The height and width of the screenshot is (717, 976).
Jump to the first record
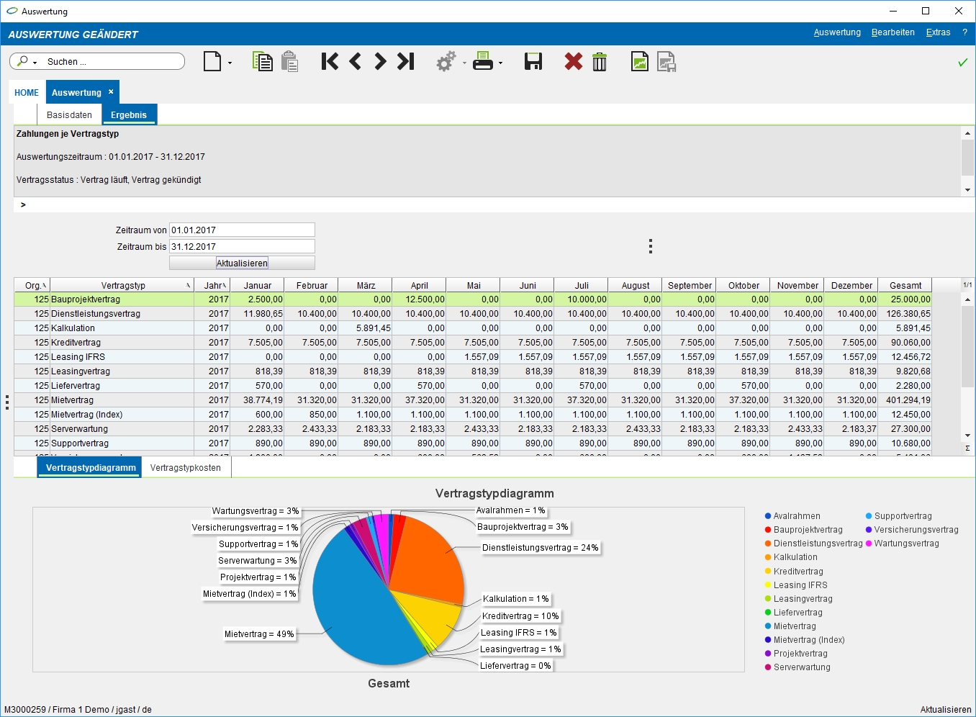[x=330, y=62]
